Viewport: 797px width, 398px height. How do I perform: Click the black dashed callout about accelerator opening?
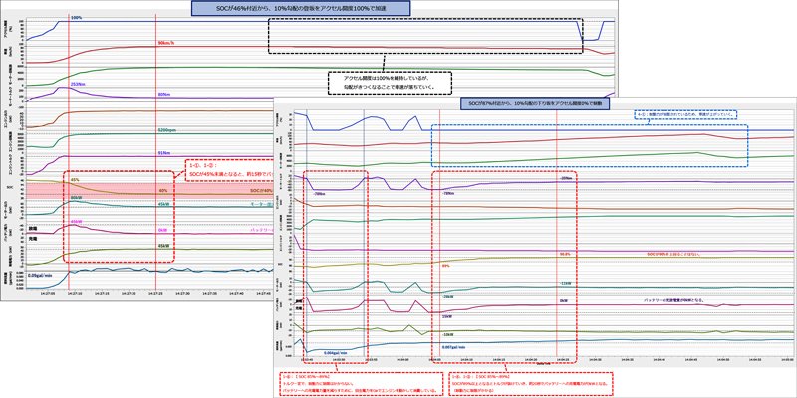click(x=391, y=83)
